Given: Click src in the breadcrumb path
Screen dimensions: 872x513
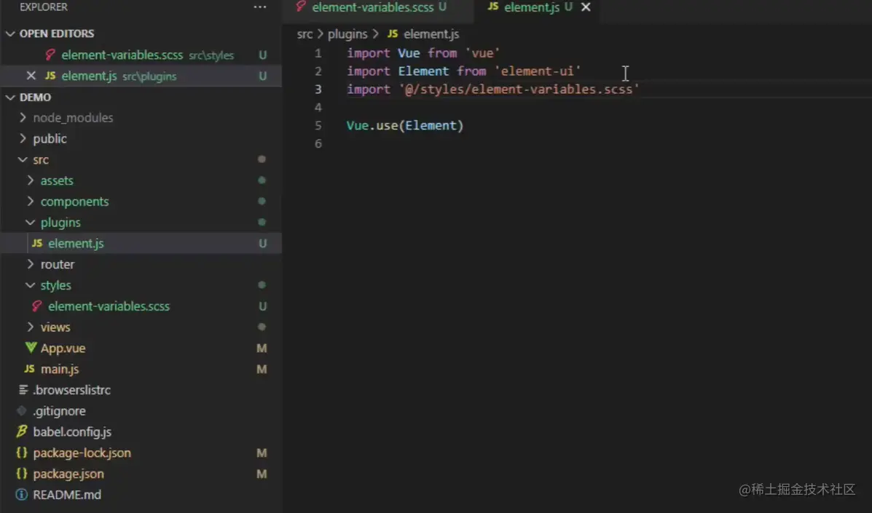Looking at the screenshot, I should [305, 34].
